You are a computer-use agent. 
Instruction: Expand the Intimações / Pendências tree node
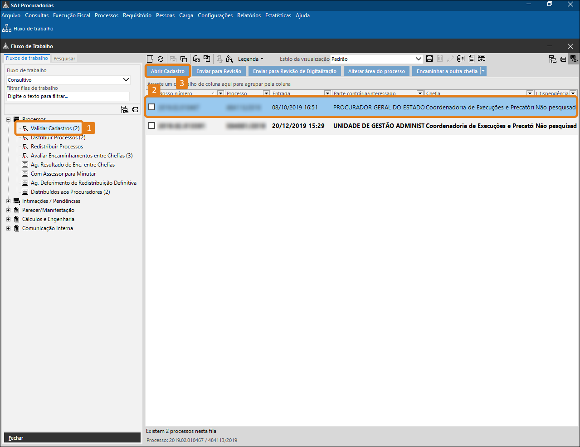click(x=8, y=201)
